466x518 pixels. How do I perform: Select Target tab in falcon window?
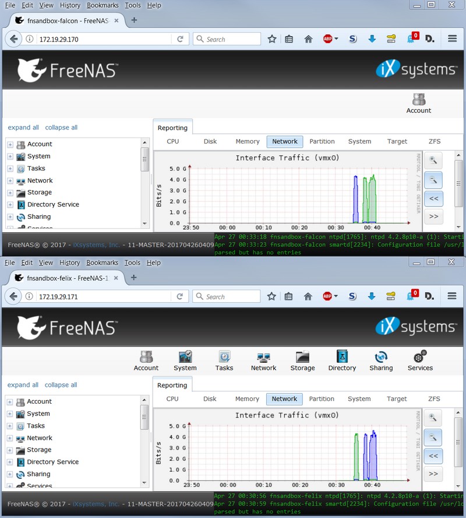coord(397,141)
